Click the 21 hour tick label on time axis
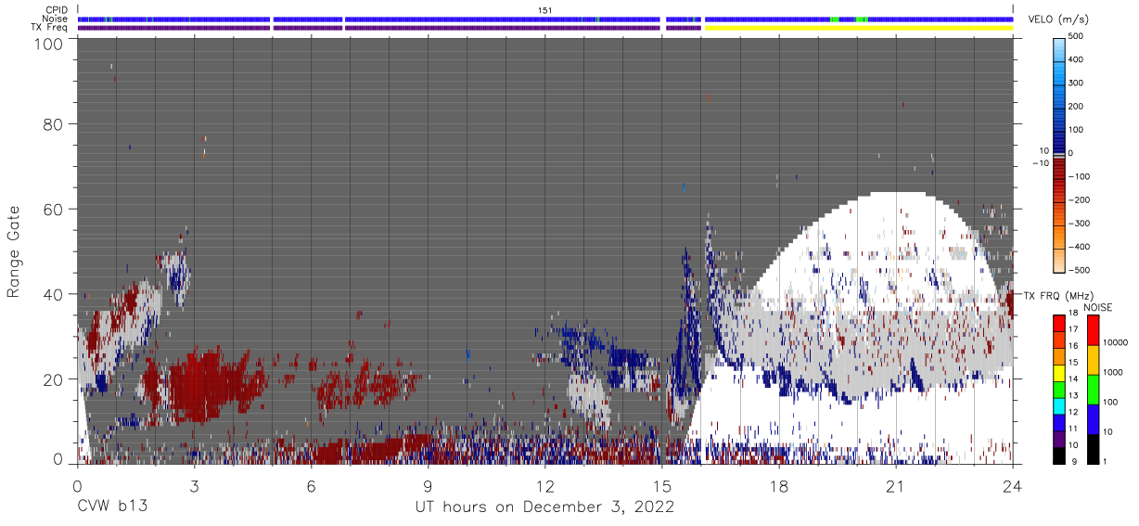1139x526 pixels. (x=896, y=485)
